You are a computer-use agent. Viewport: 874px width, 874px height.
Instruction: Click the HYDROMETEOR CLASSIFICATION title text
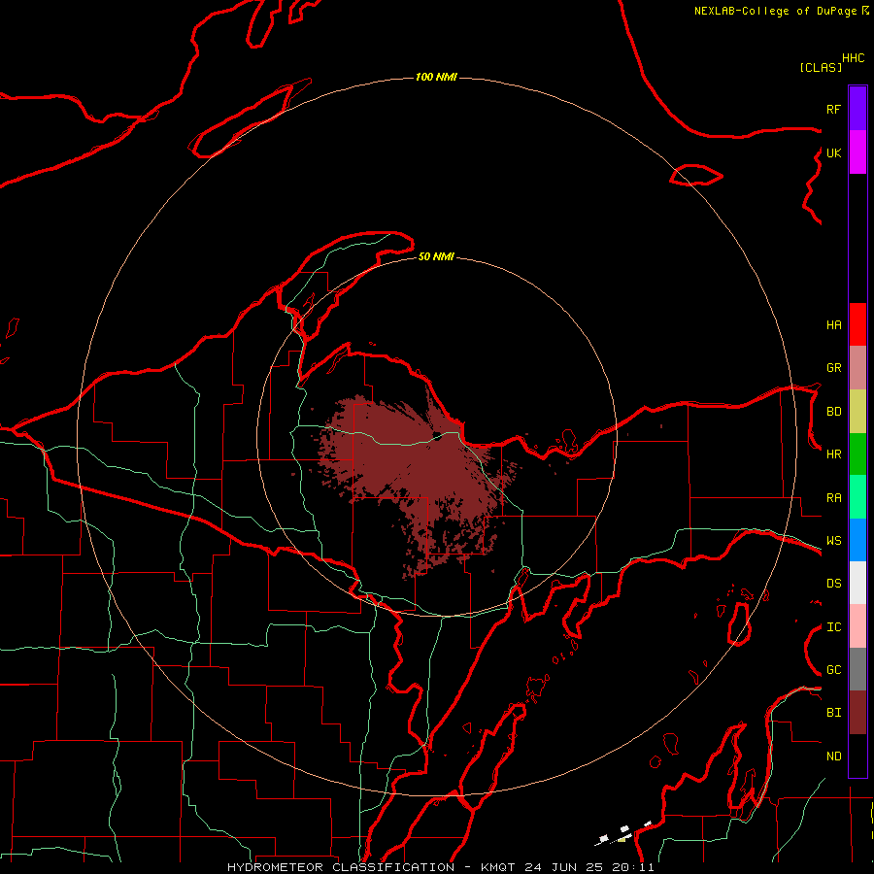tap(341, 867)
